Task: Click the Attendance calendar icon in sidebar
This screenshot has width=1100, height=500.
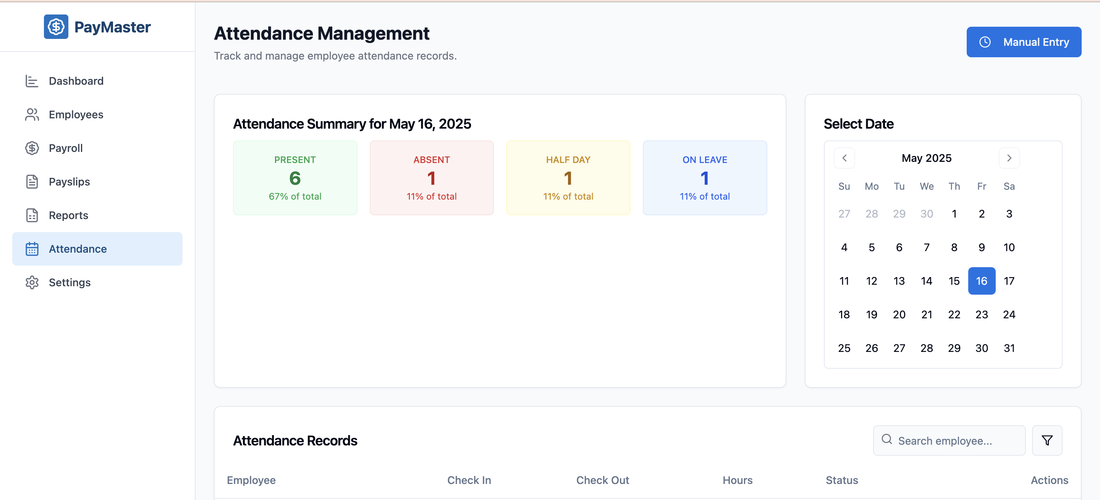Action: coord(32,249)
